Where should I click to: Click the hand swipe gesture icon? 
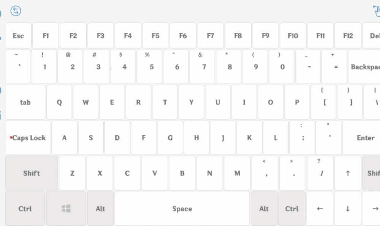click(x=377, y=11)
